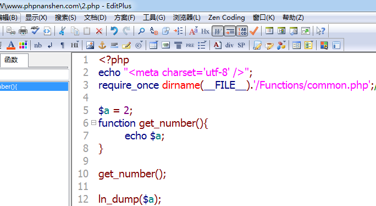Toggle the Line Number display button
376x206 pixels.
(242, 31)
